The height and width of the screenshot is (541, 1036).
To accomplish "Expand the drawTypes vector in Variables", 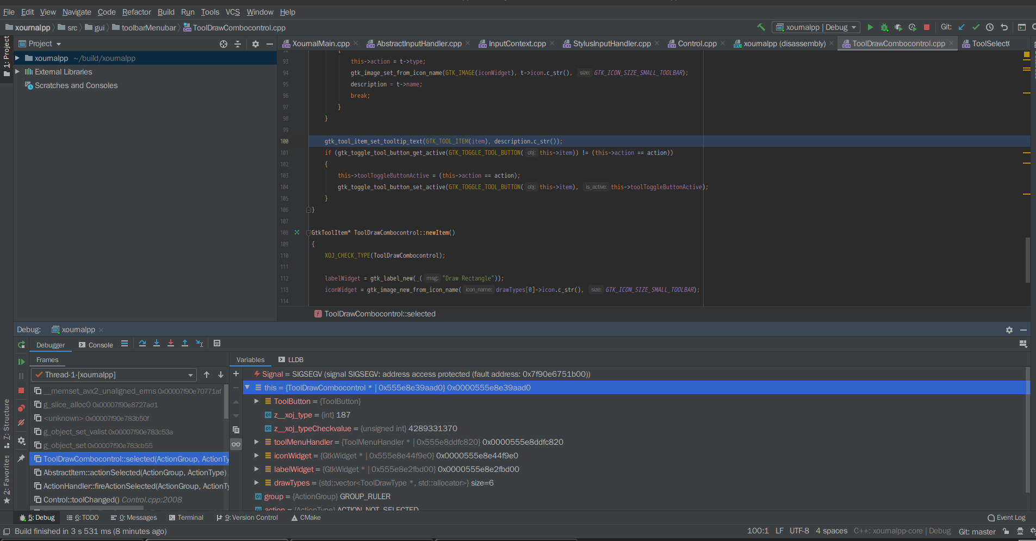I will tap(257, 483).
